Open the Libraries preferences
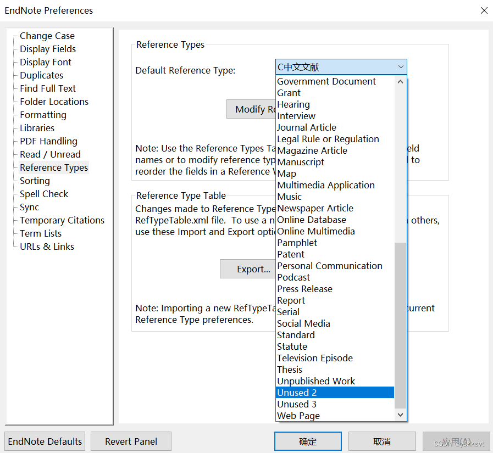This screenshot has width=493, height=453. pyautogui.click(x=37, y=128)
